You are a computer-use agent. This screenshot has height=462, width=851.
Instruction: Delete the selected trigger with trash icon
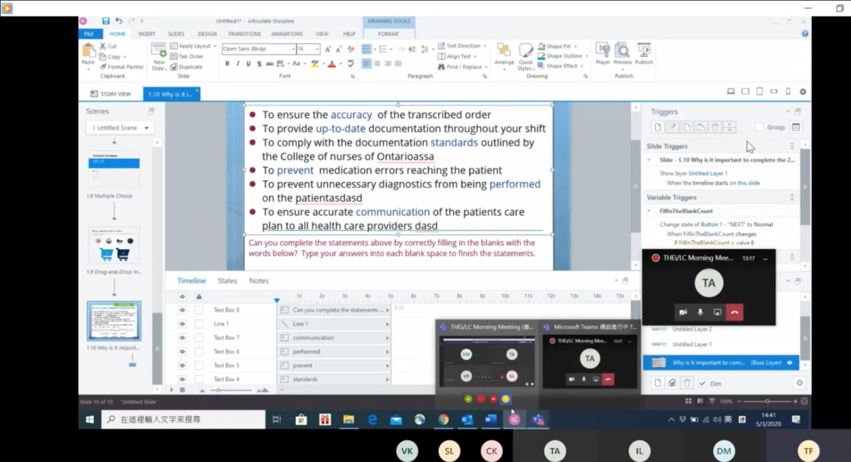[x=715, y=127]
